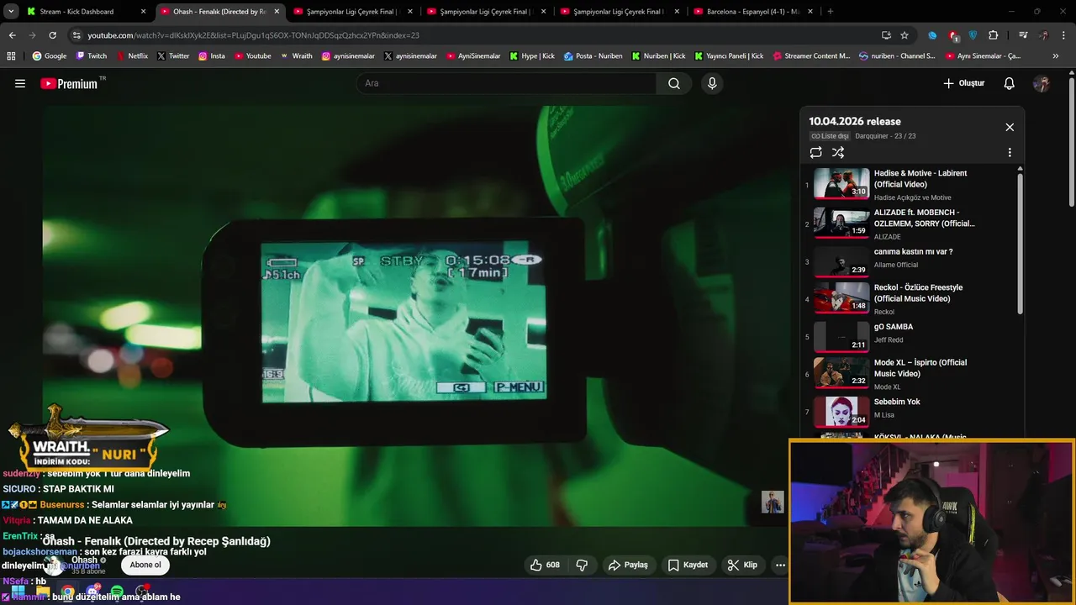
Task: Click the playlist panel scrollbar
Action: (x=1021, y=244)
